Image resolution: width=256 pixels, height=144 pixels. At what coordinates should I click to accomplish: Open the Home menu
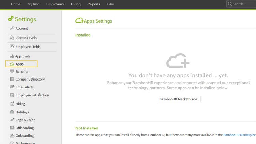click(x=16, y=4)
